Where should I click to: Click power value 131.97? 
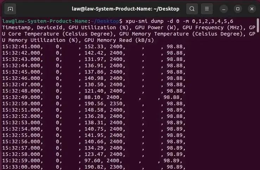[x=94, y=59]
